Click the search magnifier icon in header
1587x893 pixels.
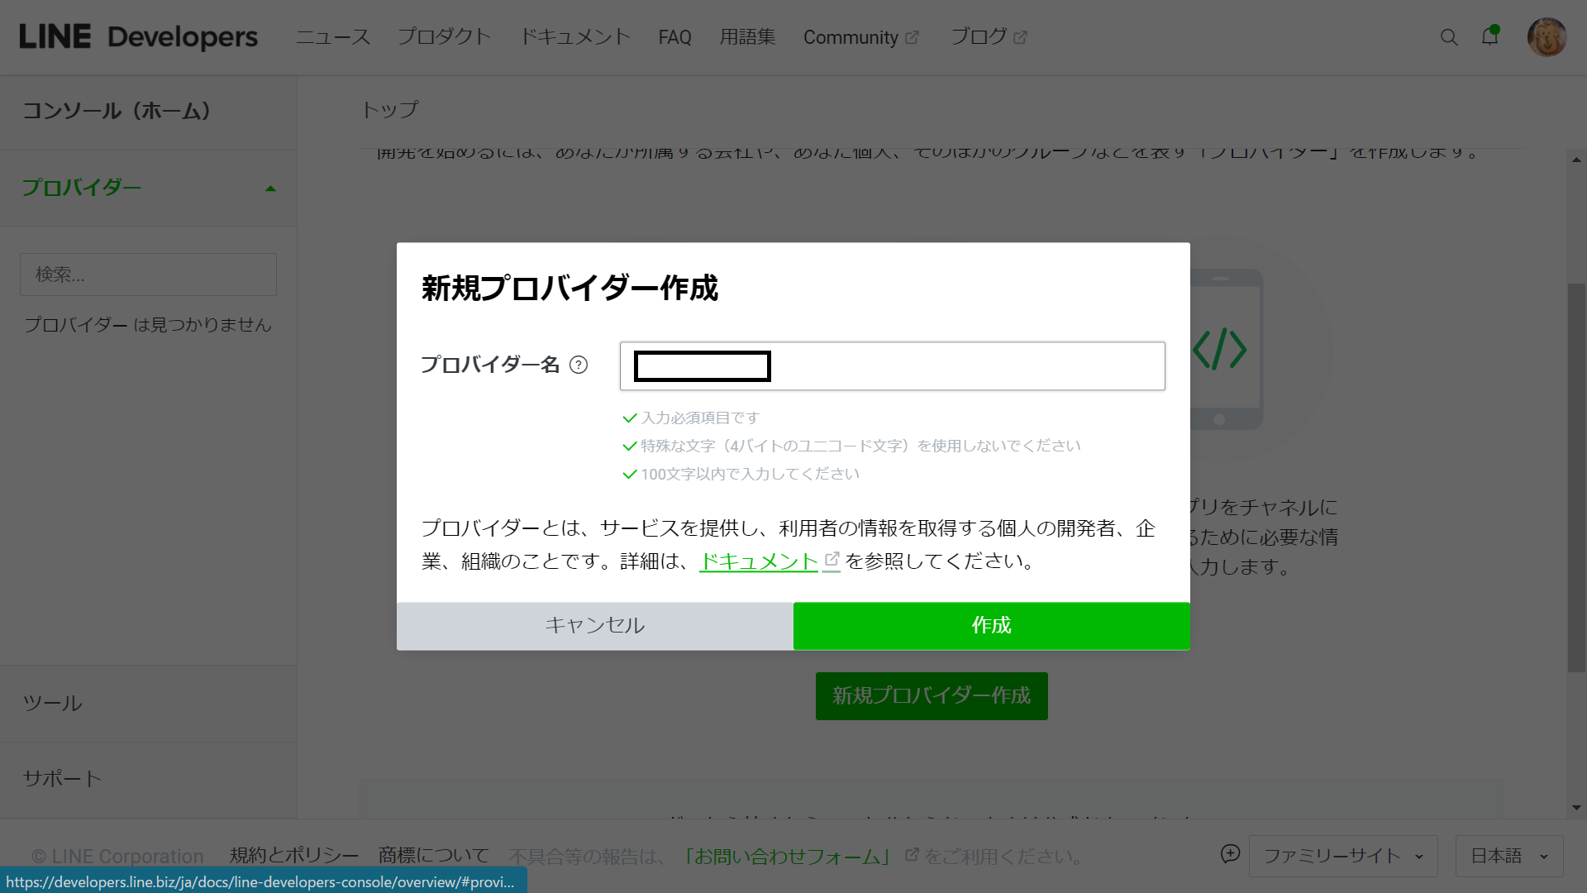(1448, 37)
